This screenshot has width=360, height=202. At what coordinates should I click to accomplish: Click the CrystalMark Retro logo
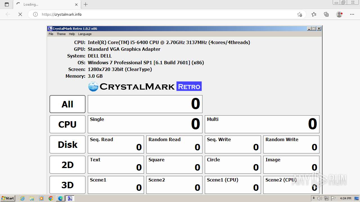coord(145,86)
